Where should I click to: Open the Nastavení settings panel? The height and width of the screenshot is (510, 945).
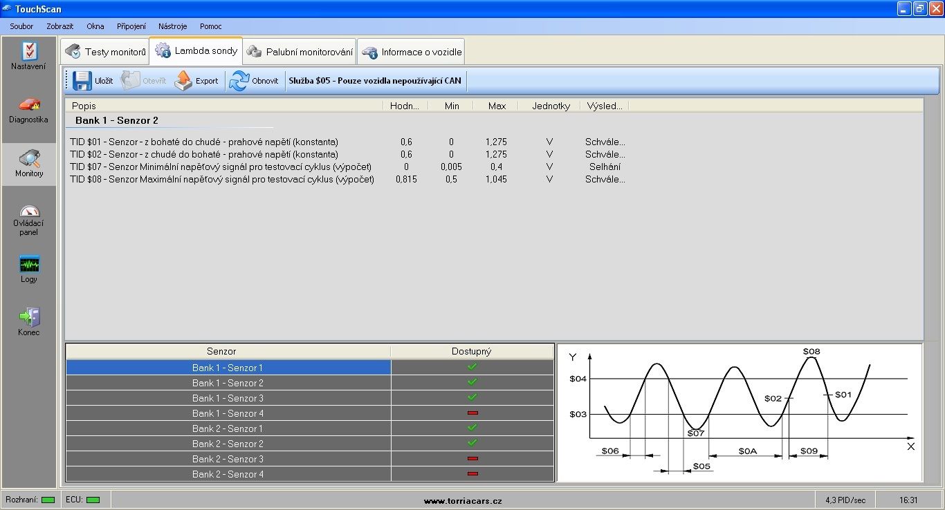(x=28, y=55)
